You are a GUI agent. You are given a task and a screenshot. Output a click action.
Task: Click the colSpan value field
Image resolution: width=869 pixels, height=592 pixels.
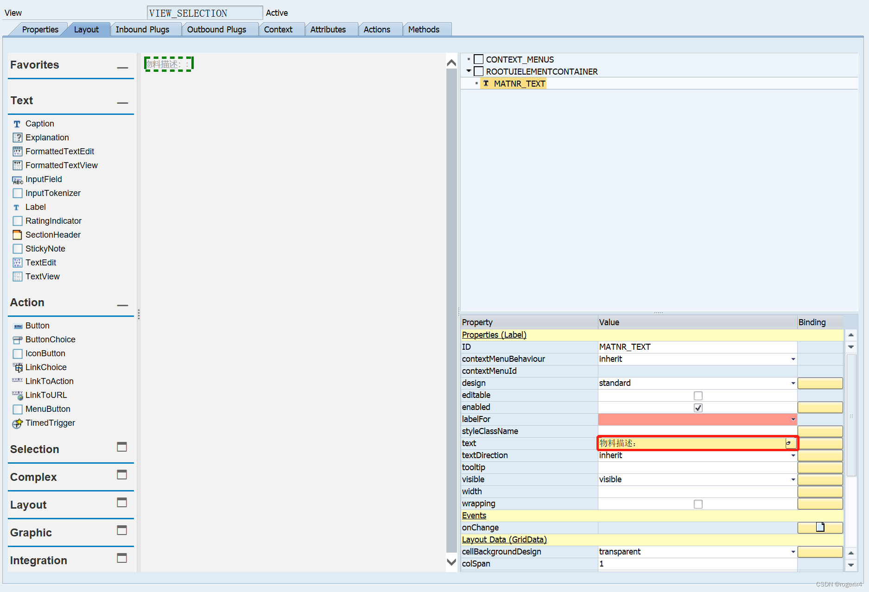[x=697, y=564]
